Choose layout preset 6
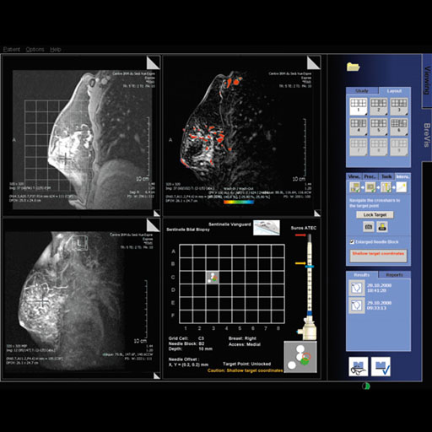The height and width of the screenshot is (432, 432). coord(399,127)
